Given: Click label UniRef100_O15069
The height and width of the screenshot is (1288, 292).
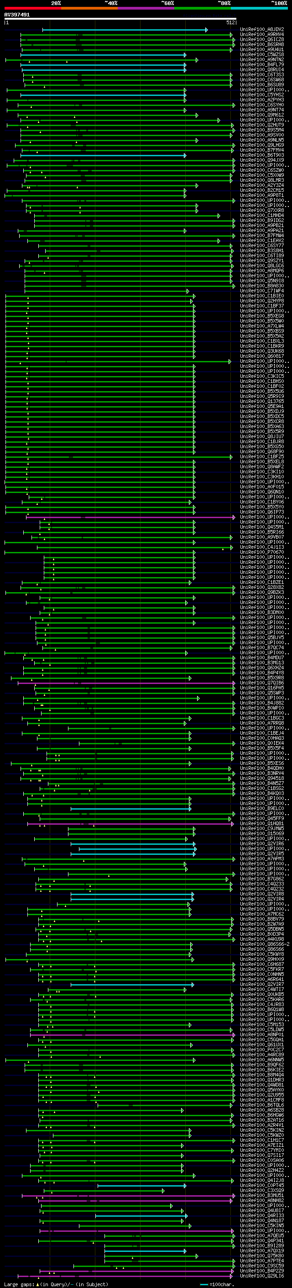Looking at the screenshot, I should [x=262, y=833].
